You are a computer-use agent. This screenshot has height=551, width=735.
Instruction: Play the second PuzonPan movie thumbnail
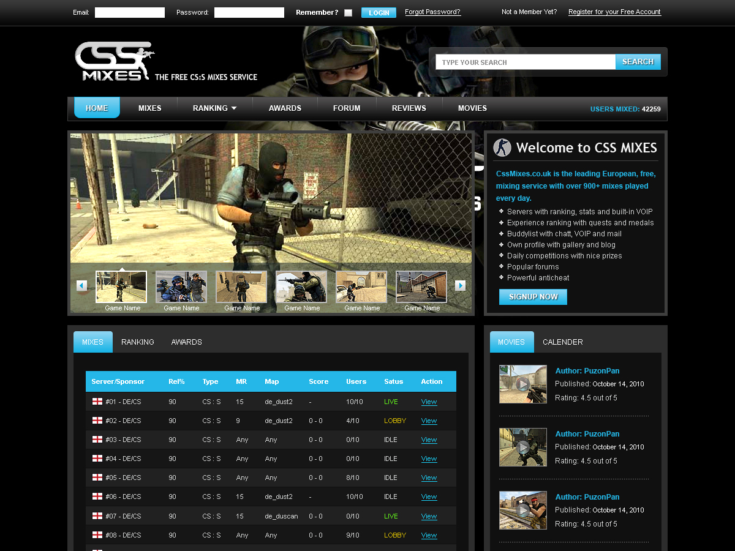pos(523,447)
